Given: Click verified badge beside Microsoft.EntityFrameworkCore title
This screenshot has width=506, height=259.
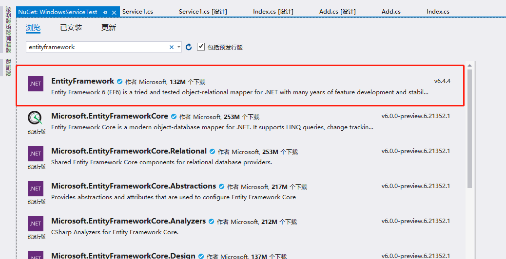Looking at the screenshot, I should tap(174, 117).
